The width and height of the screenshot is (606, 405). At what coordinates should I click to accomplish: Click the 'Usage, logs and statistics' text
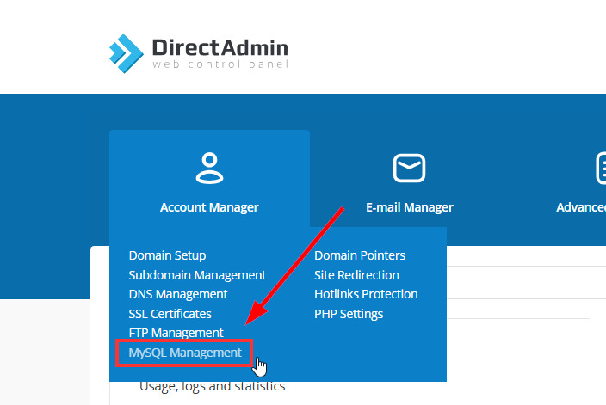click(212, 386)
